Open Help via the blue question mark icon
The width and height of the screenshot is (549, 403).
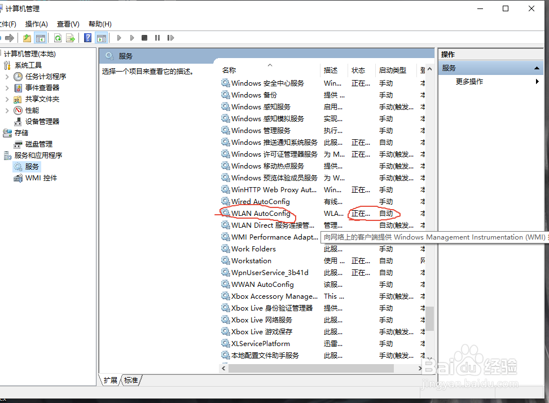87,38
